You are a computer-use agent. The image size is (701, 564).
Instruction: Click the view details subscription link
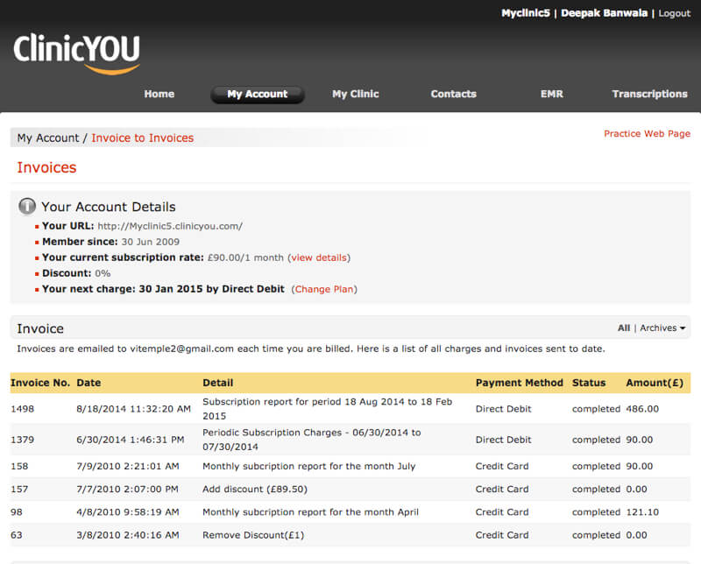319,257
